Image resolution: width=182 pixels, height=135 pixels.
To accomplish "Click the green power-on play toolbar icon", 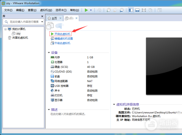I will point(86,10).
